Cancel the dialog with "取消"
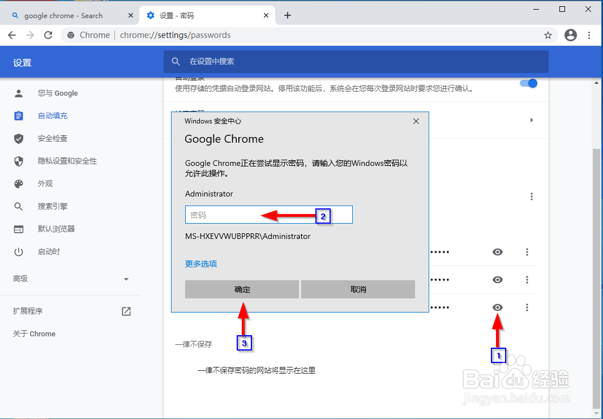The image size is (603, 419). [x=358, y=289]
